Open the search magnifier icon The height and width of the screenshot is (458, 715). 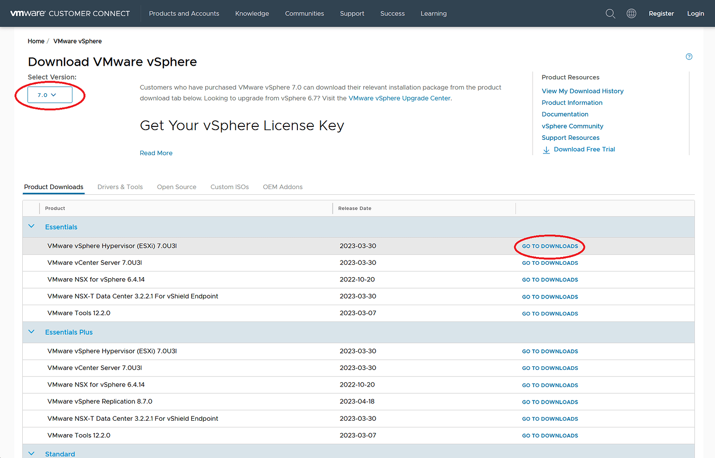tap(610, 13)
